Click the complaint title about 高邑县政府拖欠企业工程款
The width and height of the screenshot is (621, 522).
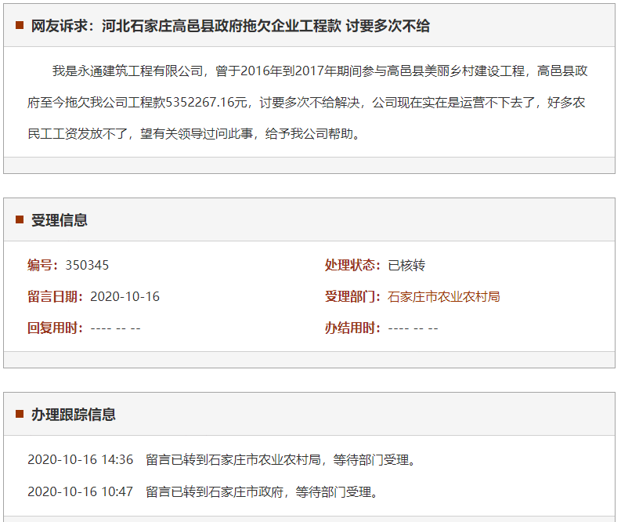(230, 26)
